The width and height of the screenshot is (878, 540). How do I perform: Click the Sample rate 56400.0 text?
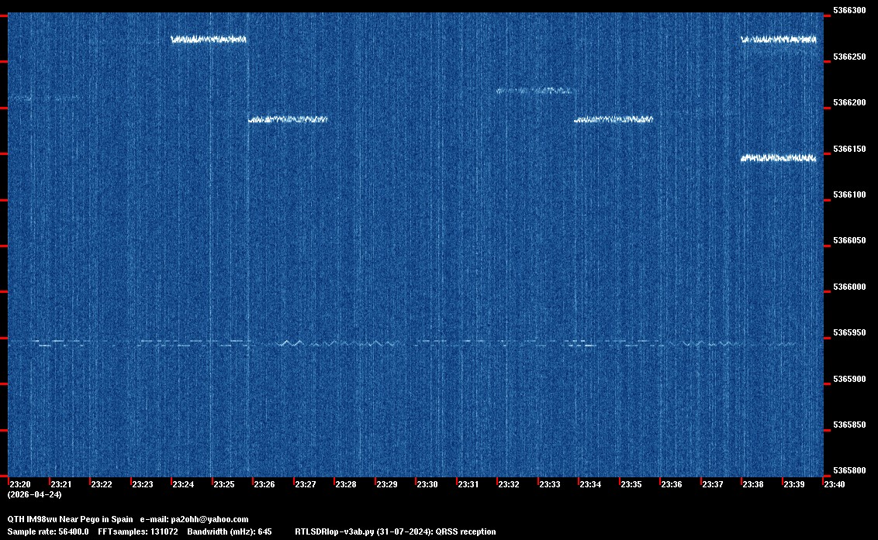(48, 531)
